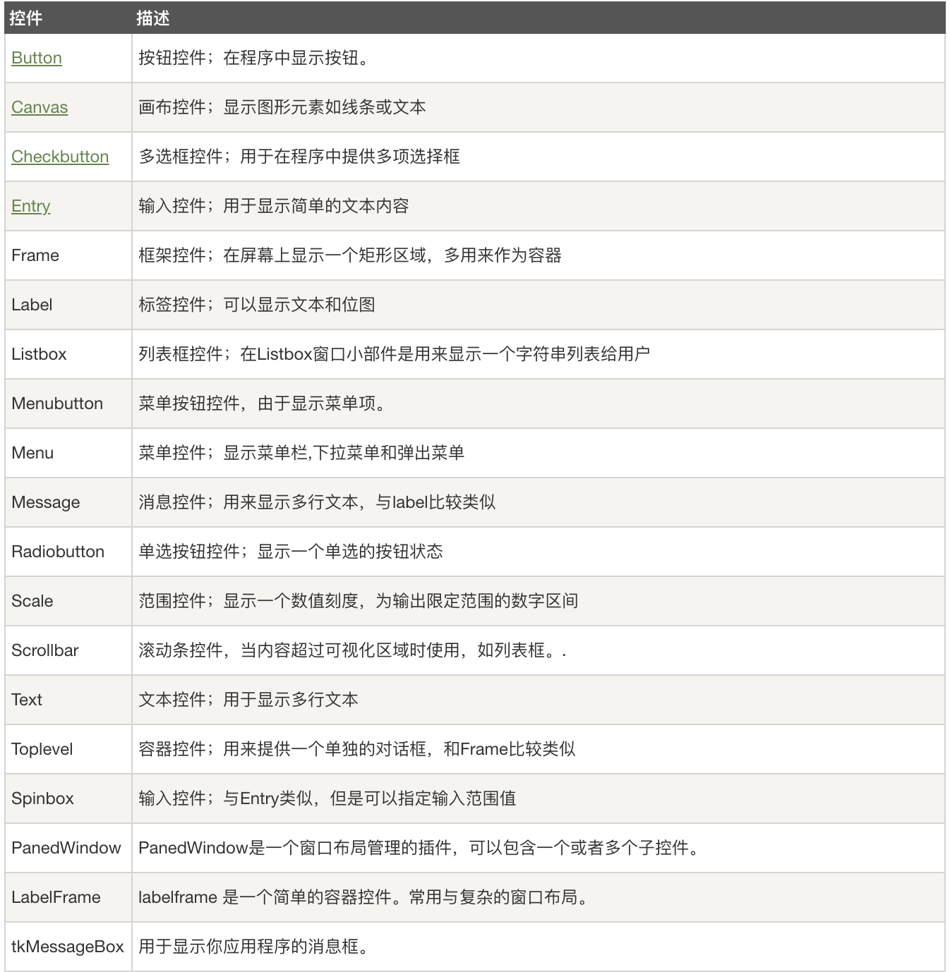Click description 菜单按钮控件，由于显示菜单项。
This screenshot has height=972, width=950.
click(x=263, y=403)
